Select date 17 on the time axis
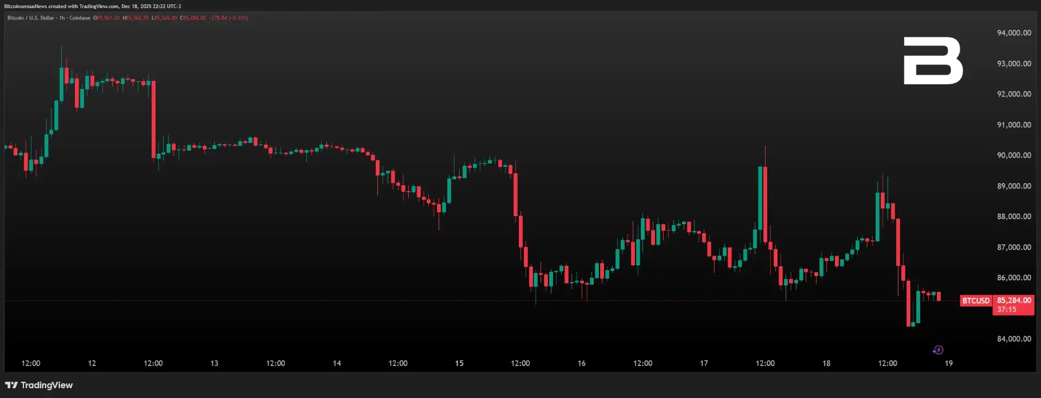The height and width of the screenshot is (398, 1041). (x=704, y=363)
